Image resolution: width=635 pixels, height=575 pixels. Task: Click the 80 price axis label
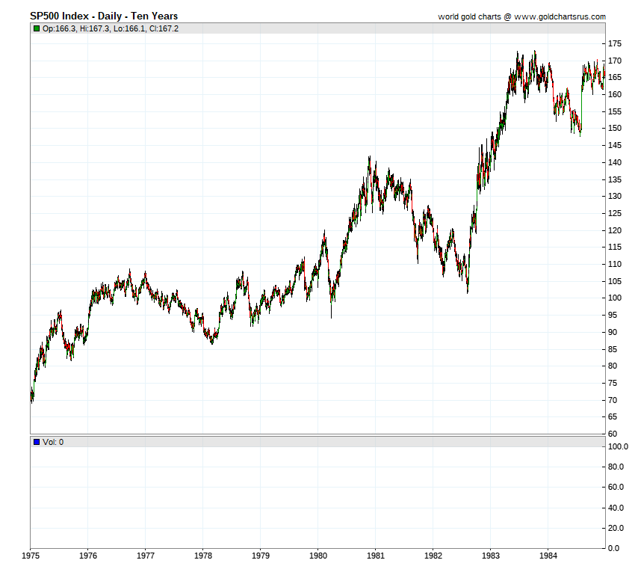(613, 366)
